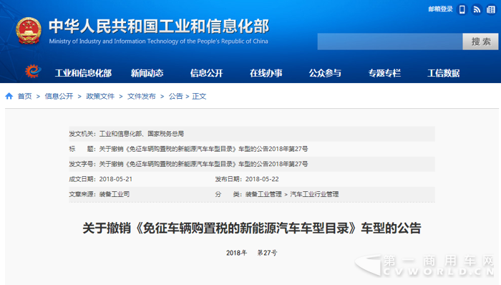
Task: Open the 在线办事 menu item
Action: click(266, 73)
